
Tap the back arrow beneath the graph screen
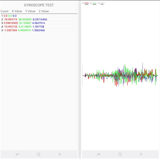[141, 154]
